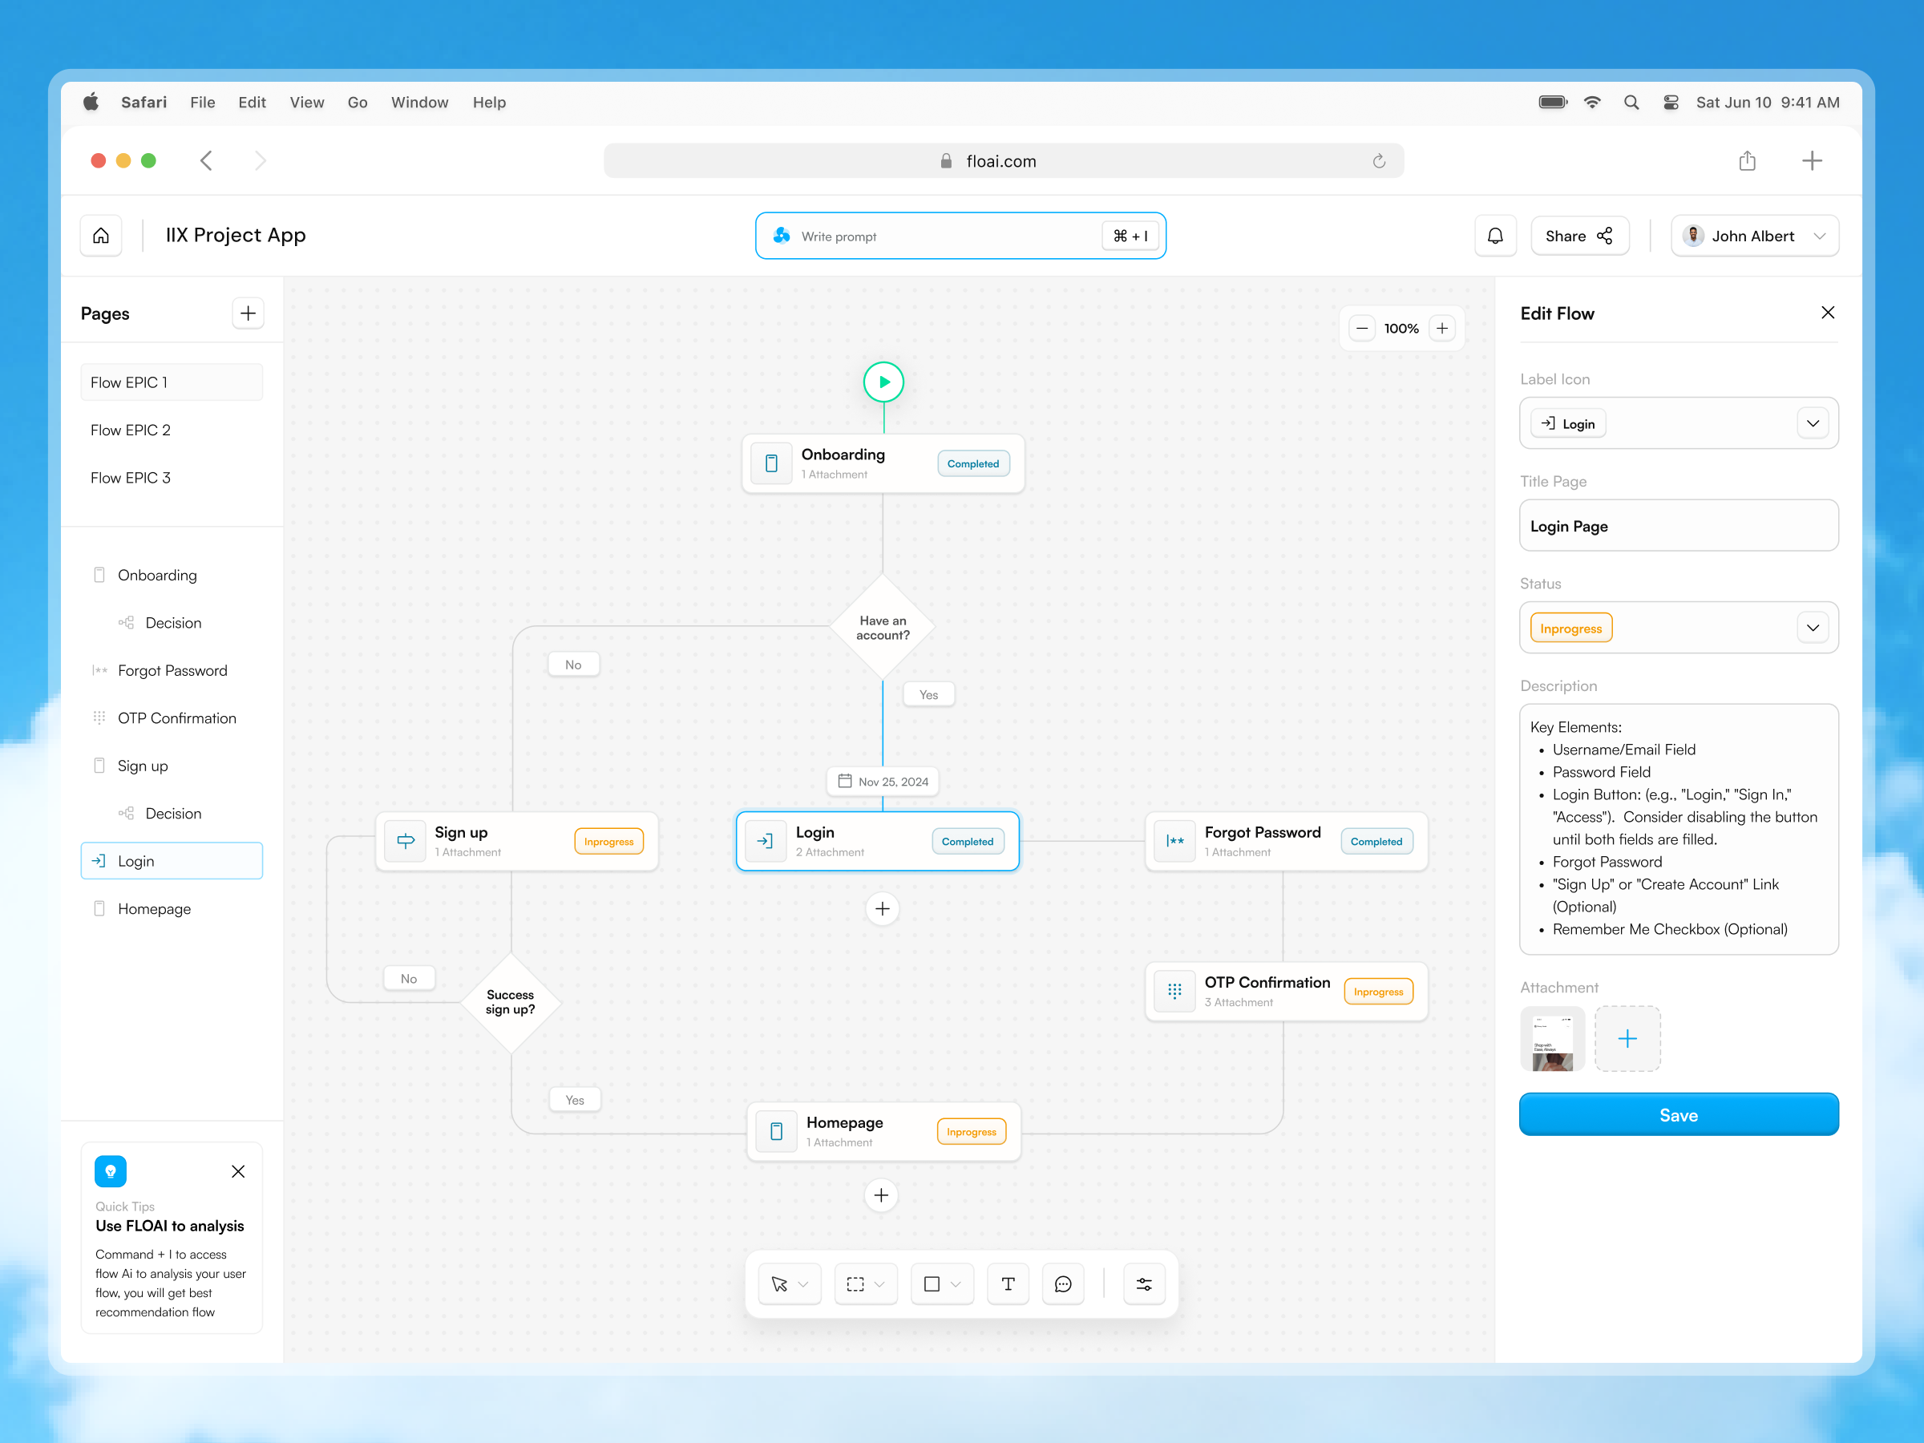Click the 'Have an account?' decision diamond

tap(882, 627)
